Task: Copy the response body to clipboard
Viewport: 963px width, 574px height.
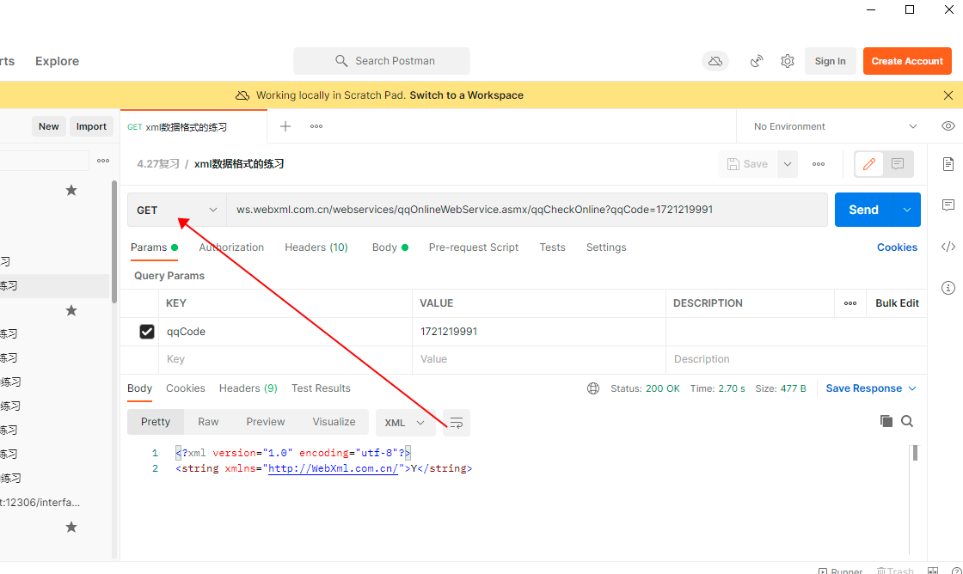Action: coord(886,421)
